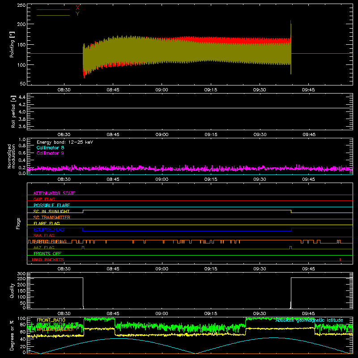Click the SC_TRANSMITTER flag label
This screenshot has height=358, width=358.
(x=52, y=217)
